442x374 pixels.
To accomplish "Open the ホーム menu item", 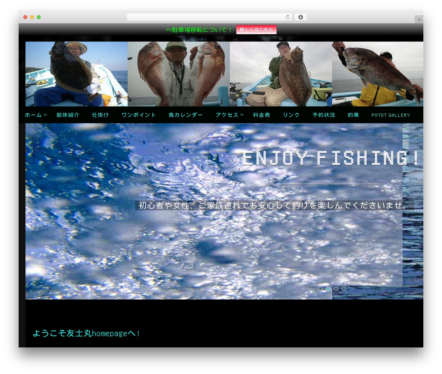I will [x=33, y=115].
